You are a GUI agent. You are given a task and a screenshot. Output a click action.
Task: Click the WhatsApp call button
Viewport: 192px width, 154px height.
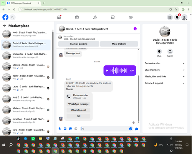pos(78,110)
